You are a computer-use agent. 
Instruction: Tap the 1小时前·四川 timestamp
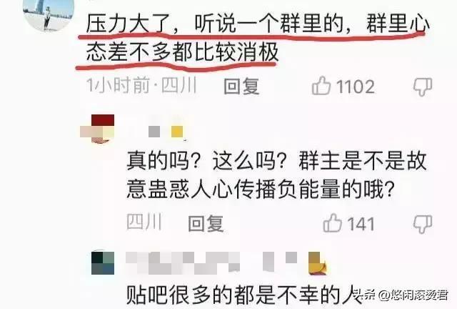click(x=141, y=86)
